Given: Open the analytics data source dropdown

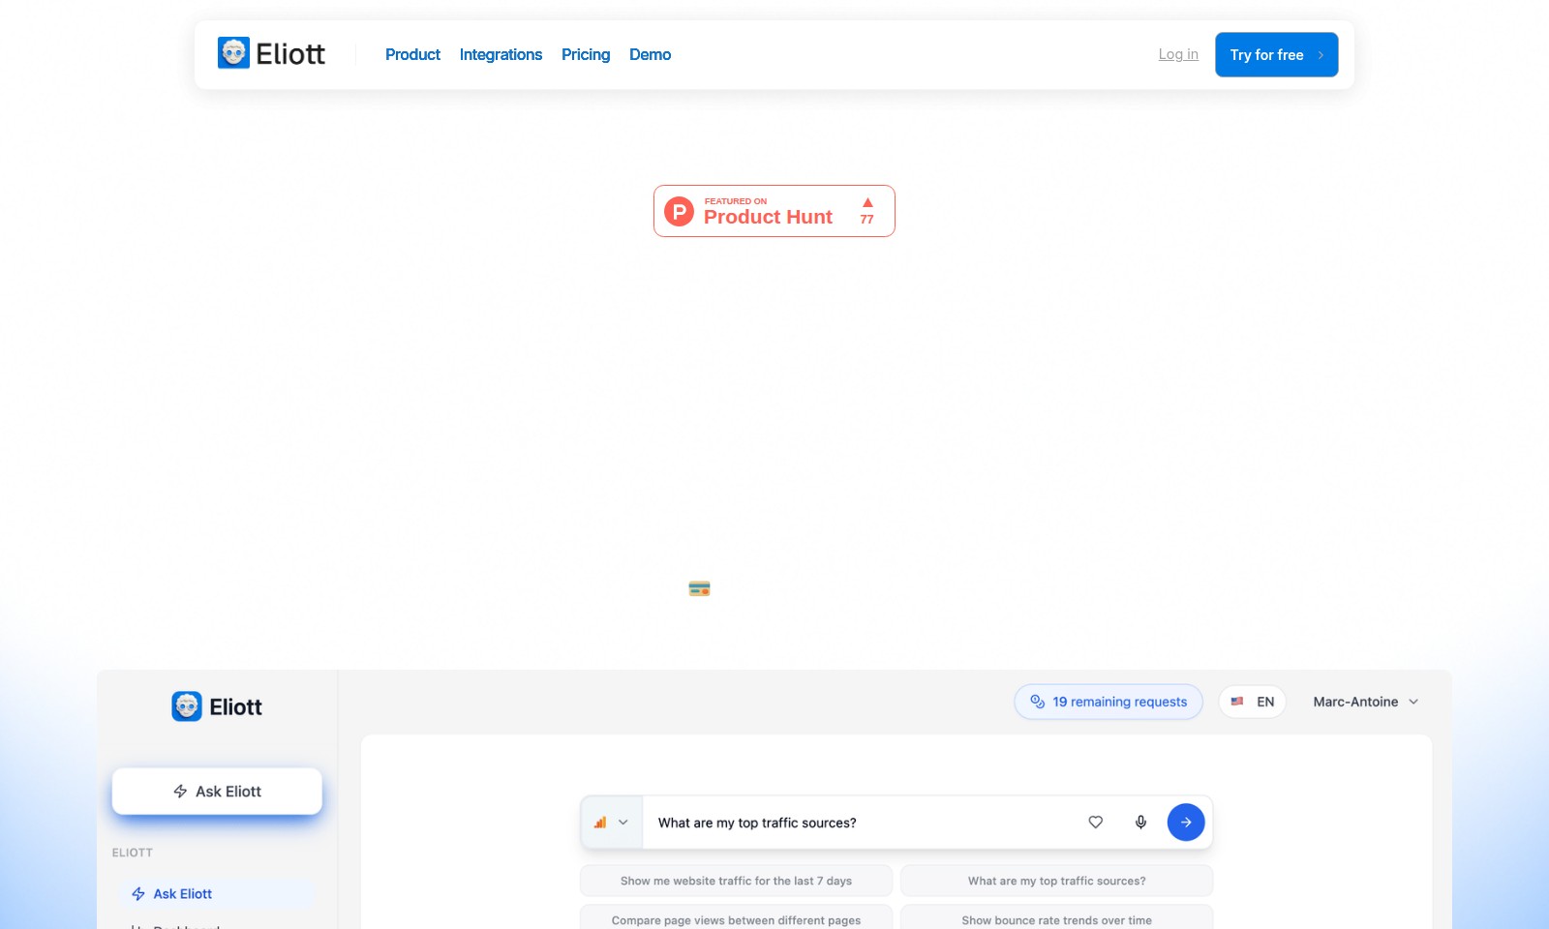Looking at the screenshot, I should click(611, 823).
